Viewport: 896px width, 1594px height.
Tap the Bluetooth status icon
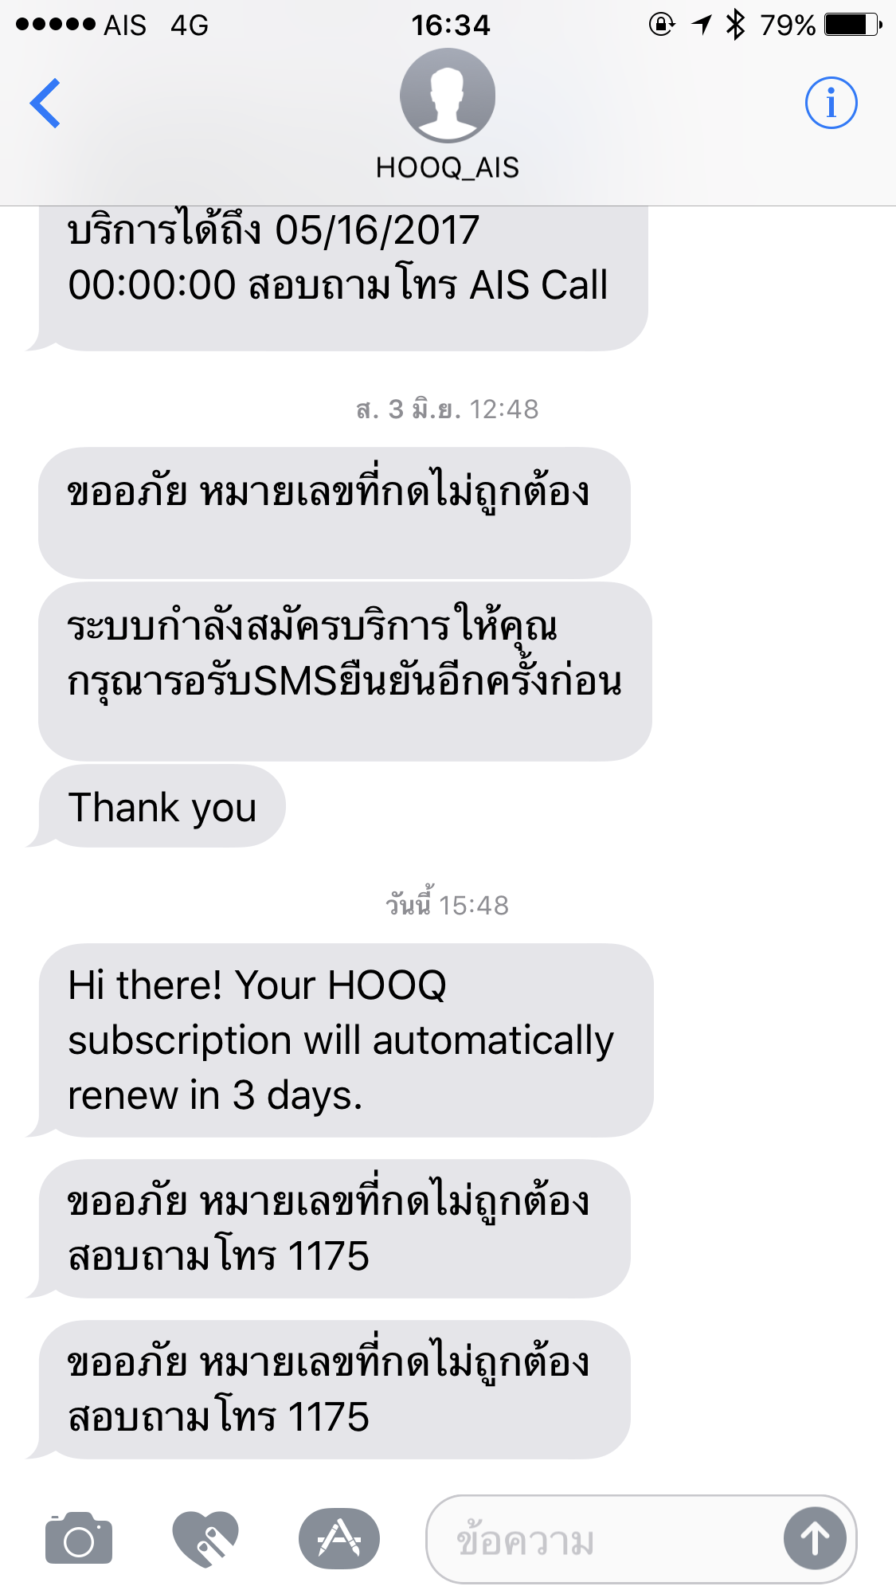735,25
